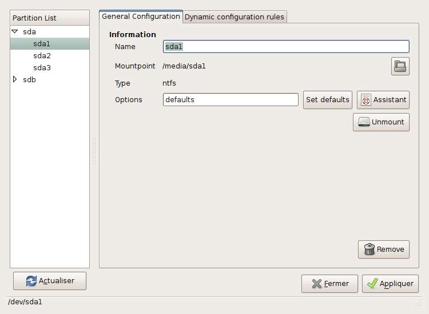The width and height of the screenshot is (429, 314).
Task: Click the window resize grip
Action: 418,303
